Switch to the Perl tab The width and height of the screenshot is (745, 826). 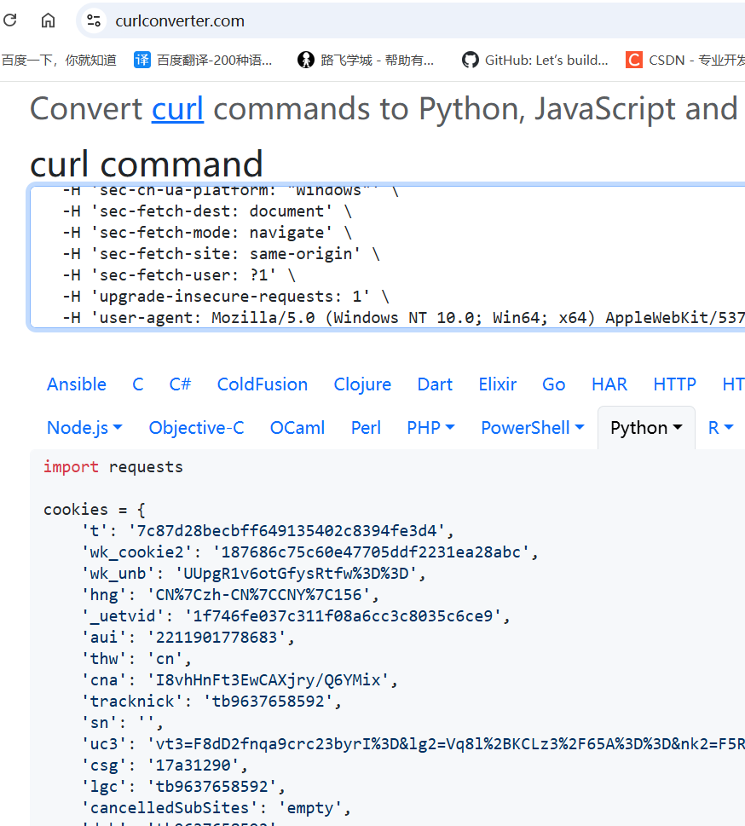(366, 428)
